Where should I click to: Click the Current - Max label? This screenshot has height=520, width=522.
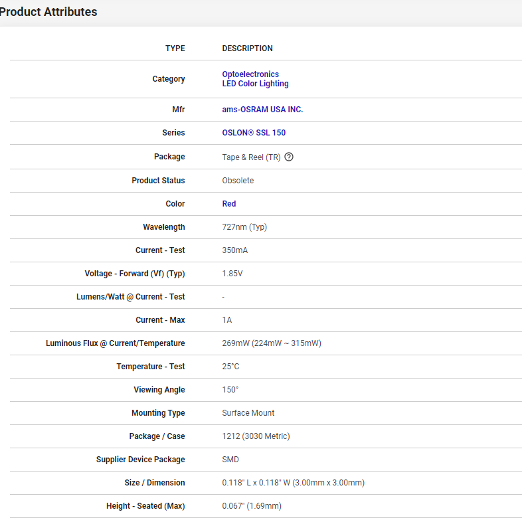[x=160, y=320]
